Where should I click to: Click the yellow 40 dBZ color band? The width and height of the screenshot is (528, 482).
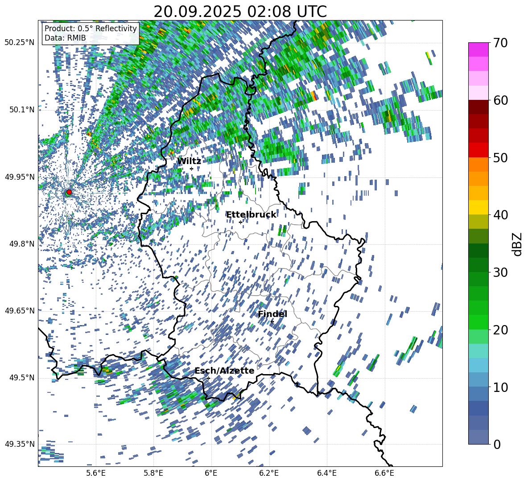(x=478, y=207)
